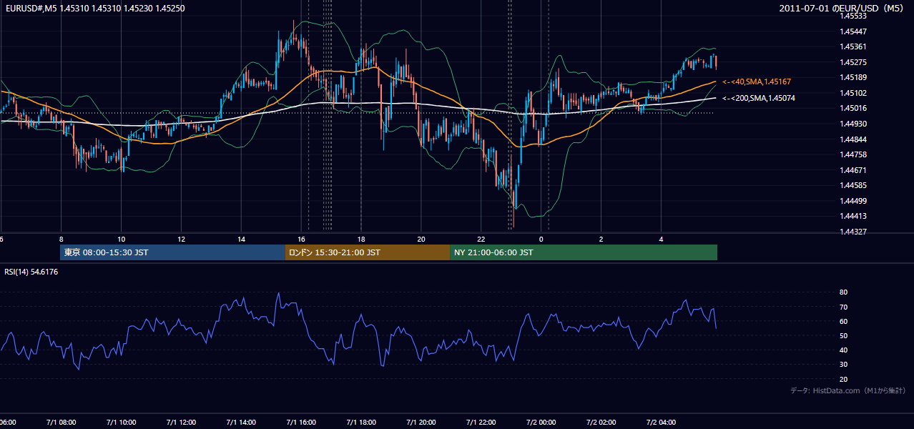The height and width of the screenshot is (429, 914).
Task: Click the 7/2 04:00 date label
Action: [x=662, y=423]
